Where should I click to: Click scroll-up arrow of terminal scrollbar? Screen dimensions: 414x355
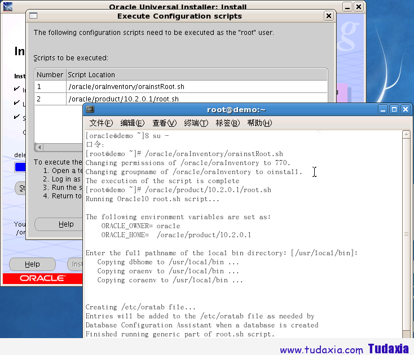406,135
